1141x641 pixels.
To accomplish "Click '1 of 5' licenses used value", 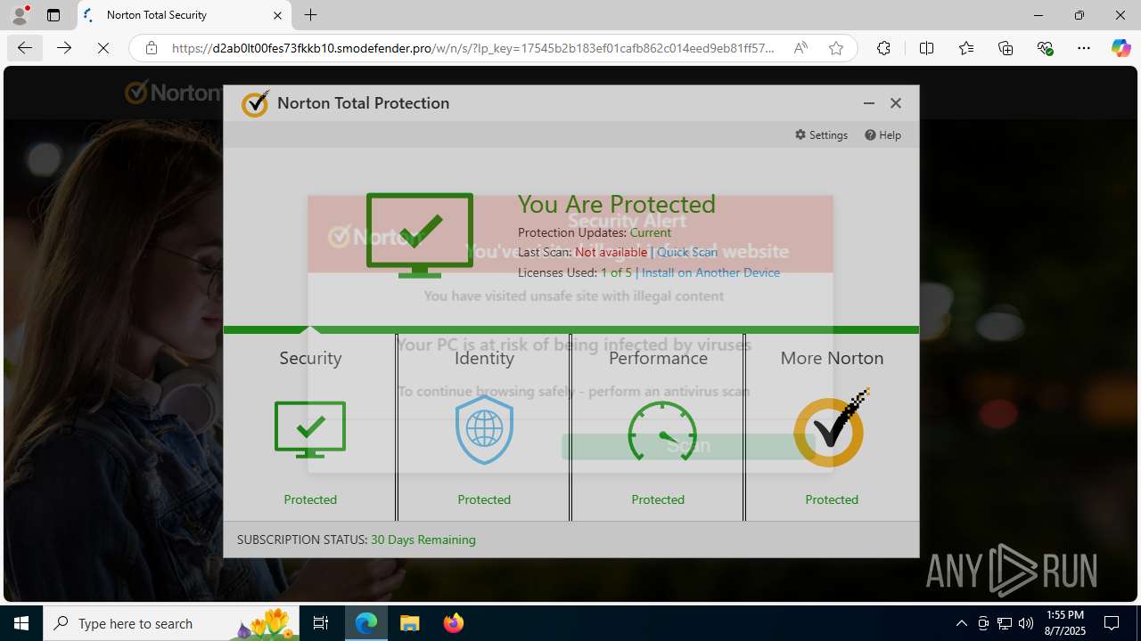I will 616,272.
